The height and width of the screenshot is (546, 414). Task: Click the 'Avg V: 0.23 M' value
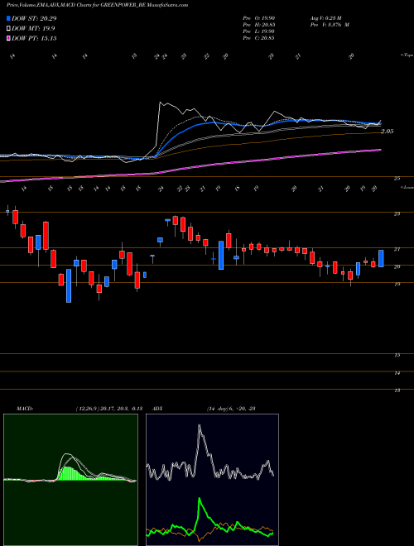click(328, 18)
